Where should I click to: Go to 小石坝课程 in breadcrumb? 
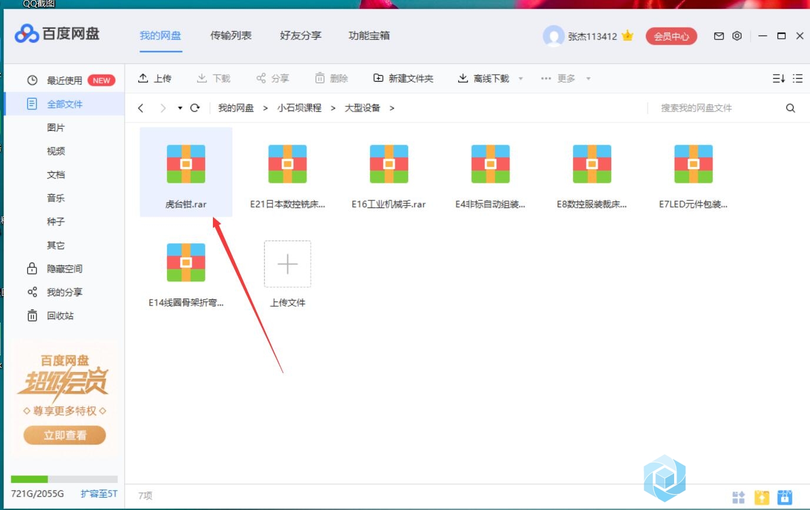(x=299, y=108)
